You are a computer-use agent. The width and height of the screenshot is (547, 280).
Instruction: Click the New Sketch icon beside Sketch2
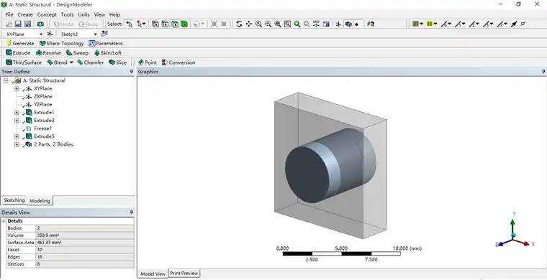tap(104, 34)
